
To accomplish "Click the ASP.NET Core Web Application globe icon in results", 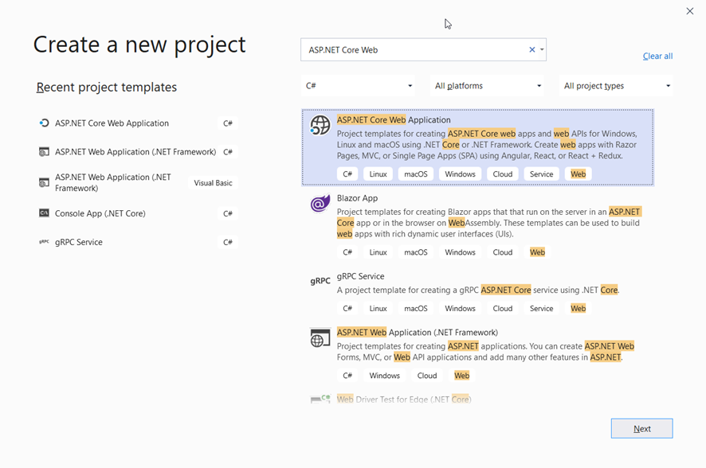I will coord(320,126).
